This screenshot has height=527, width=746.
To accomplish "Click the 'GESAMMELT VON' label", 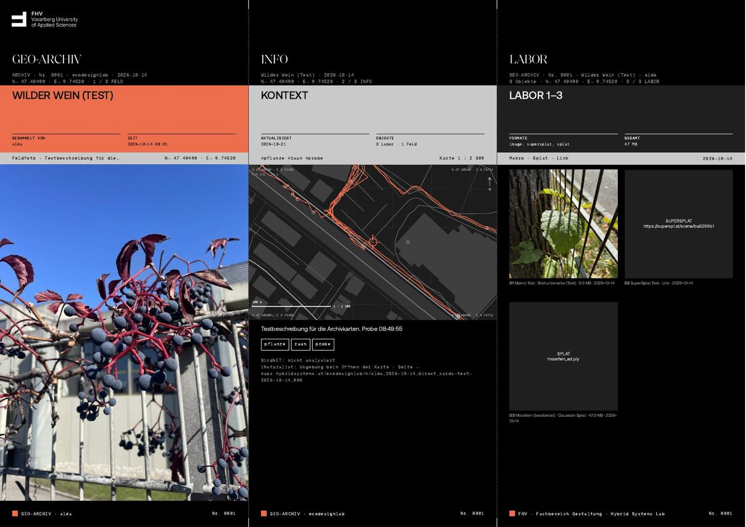I will (x=28, y=138).
